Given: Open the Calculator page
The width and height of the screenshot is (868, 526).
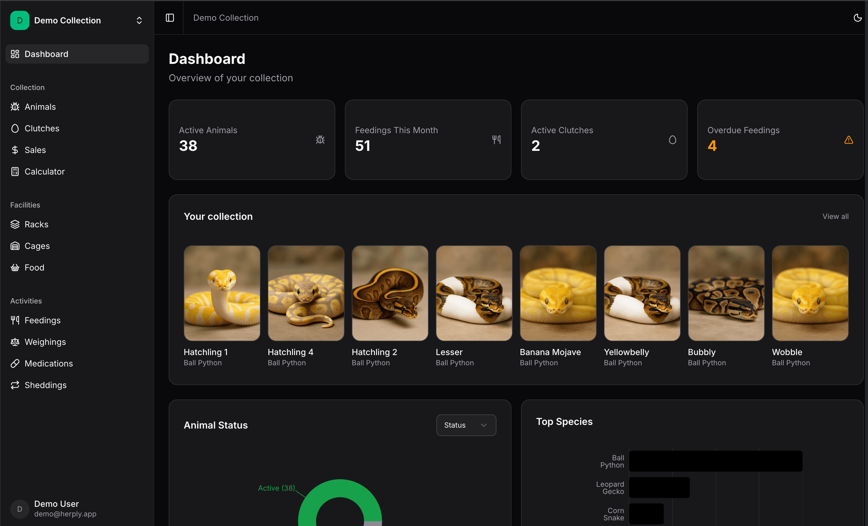Looking at the screenshot, I should [77, 172].
